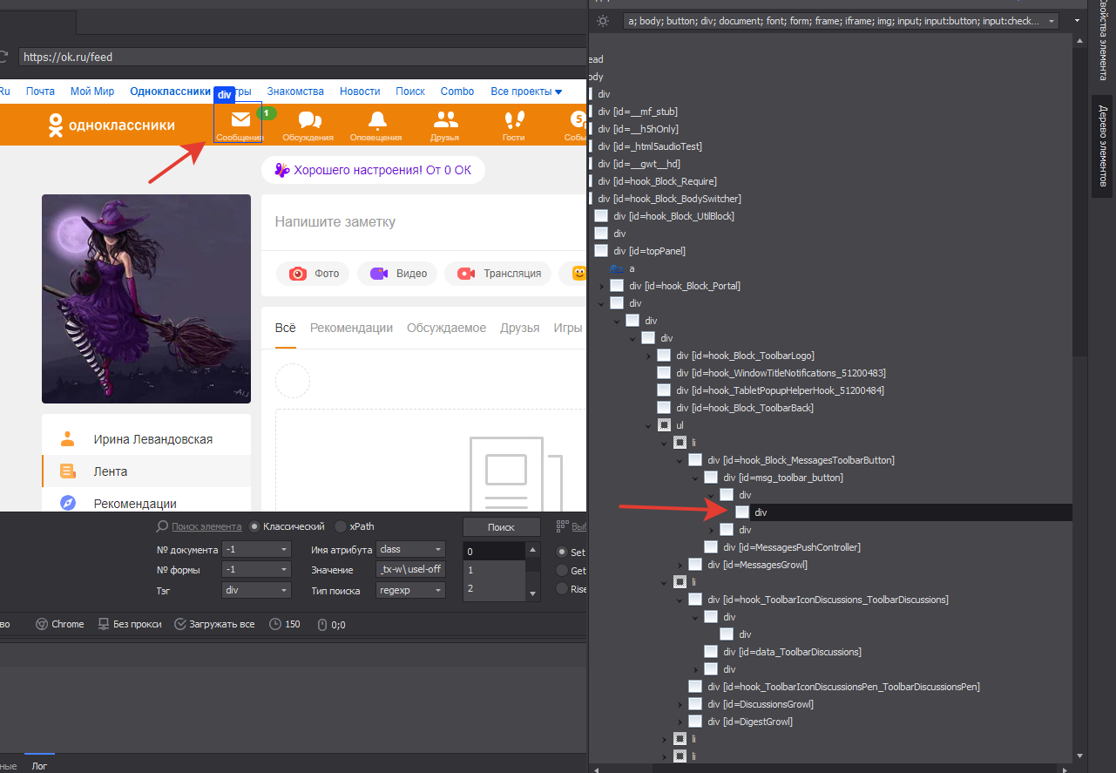Click the Трансляция broadcast button

coord(497,274)
